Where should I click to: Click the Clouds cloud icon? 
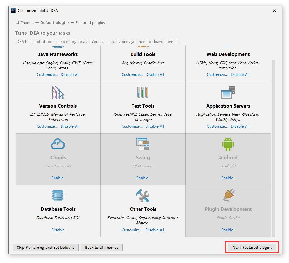(x=58, y=144)
